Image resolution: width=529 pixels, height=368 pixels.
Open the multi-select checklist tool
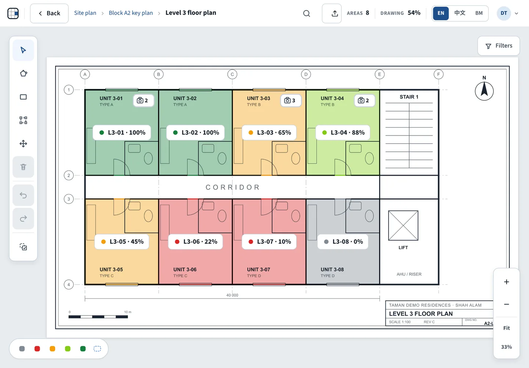coord(23,247)
